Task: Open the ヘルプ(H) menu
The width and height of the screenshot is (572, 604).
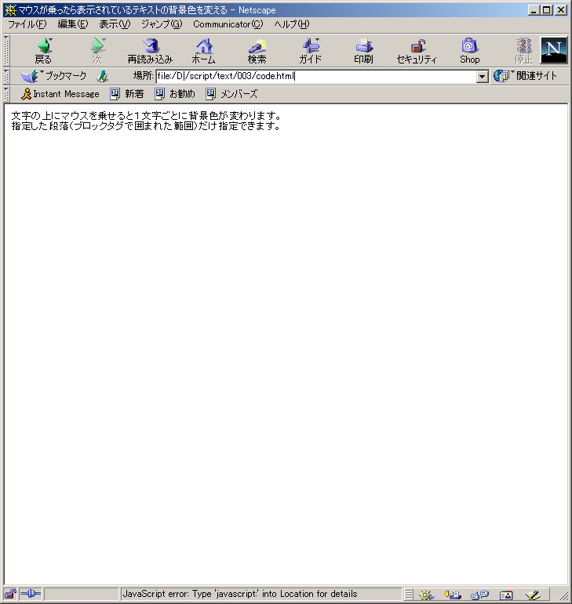Action: click(x=292, y=24)
